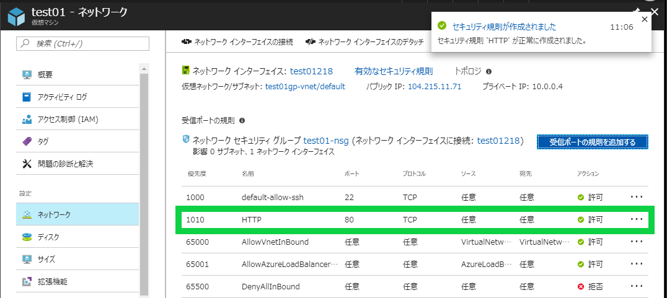Click the トポロジ info icon
This screenshot has width=667, height=298.
tap(488, 71)
